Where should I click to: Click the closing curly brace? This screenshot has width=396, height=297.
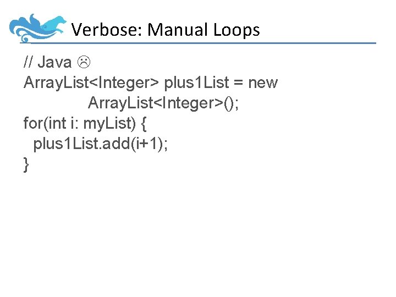(26, 164)
